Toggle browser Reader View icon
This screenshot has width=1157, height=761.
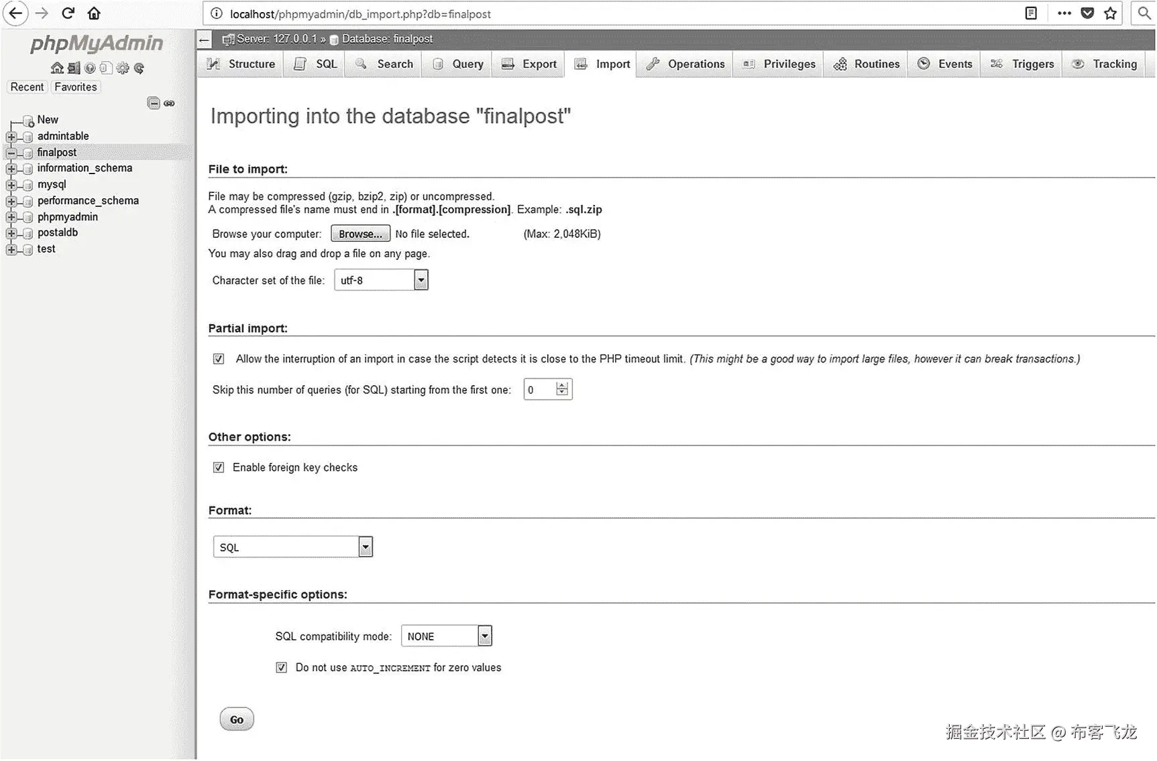(x=1031, y=13)
